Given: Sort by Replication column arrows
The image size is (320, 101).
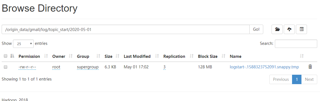Looking at the screenshot, I should click(192, 56).
